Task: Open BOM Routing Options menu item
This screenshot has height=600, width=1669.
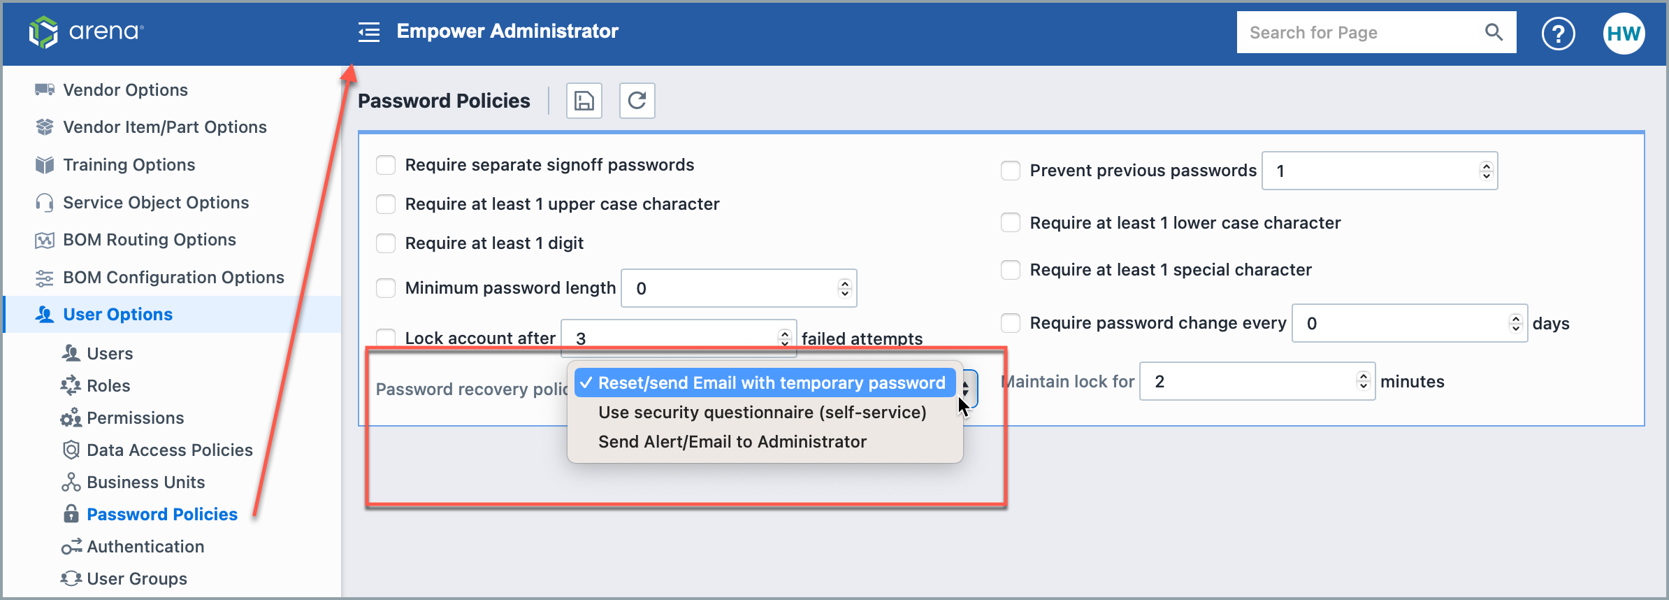Action: pyautogui.click(x=149, y=240)
